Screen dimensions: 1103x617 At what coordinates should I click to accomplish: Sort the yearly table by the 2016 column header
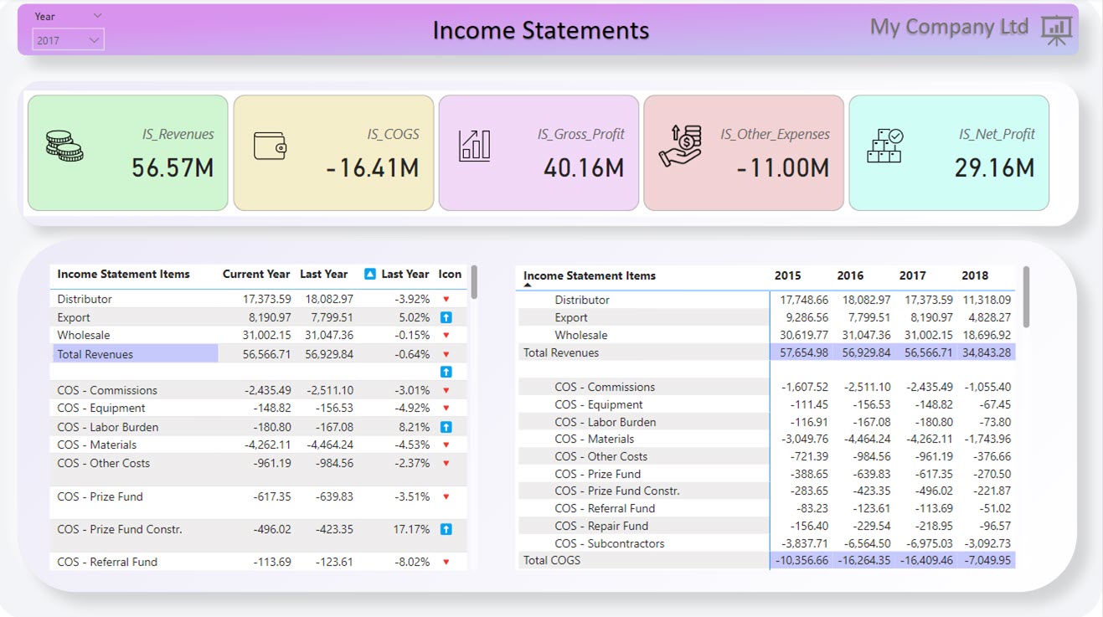click(850, 275)
